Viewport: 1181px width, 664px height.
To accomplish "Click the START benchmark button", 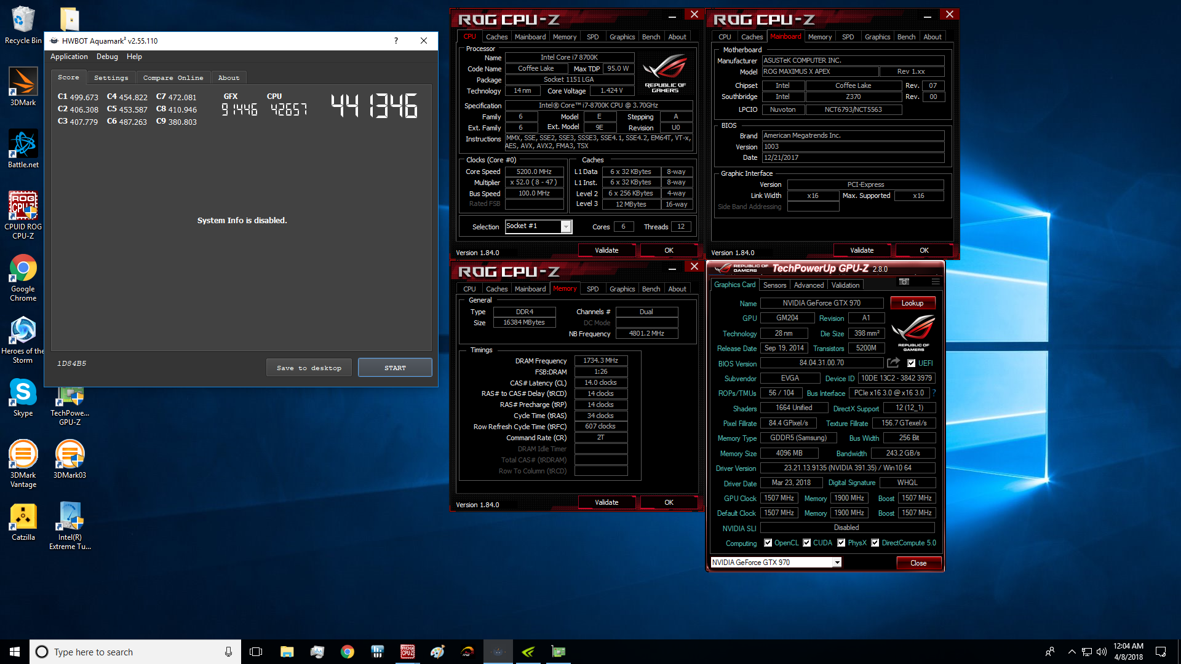I will [395, 368].
